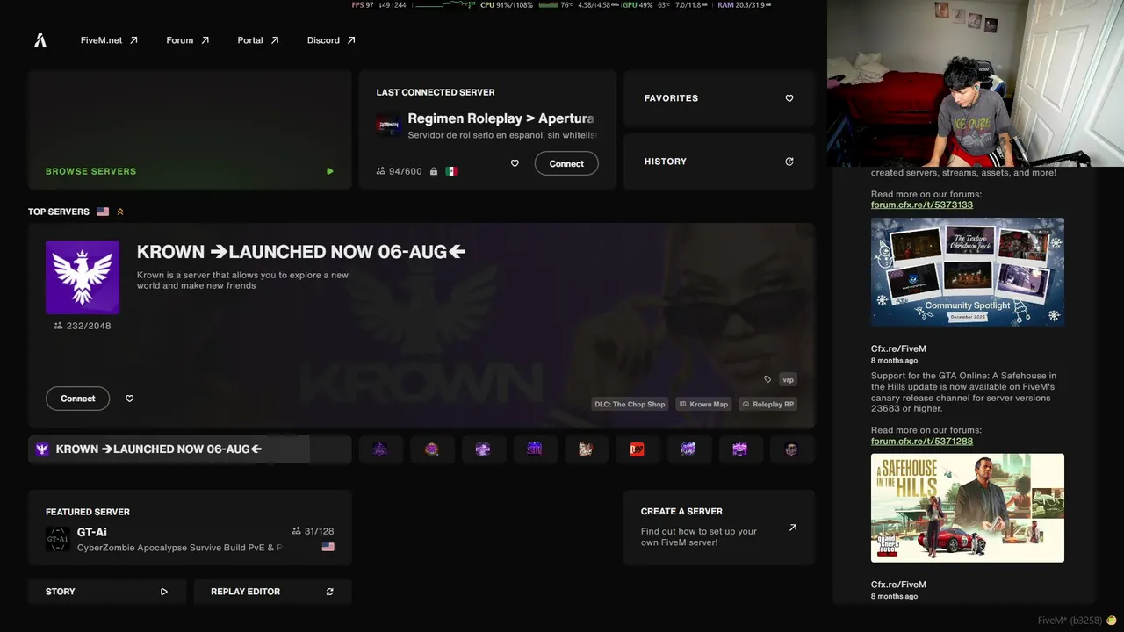Image resolution: width=1124 pixels, height=632 pixels.
Task: Select the vrp tag
Action: click(788, 379)
